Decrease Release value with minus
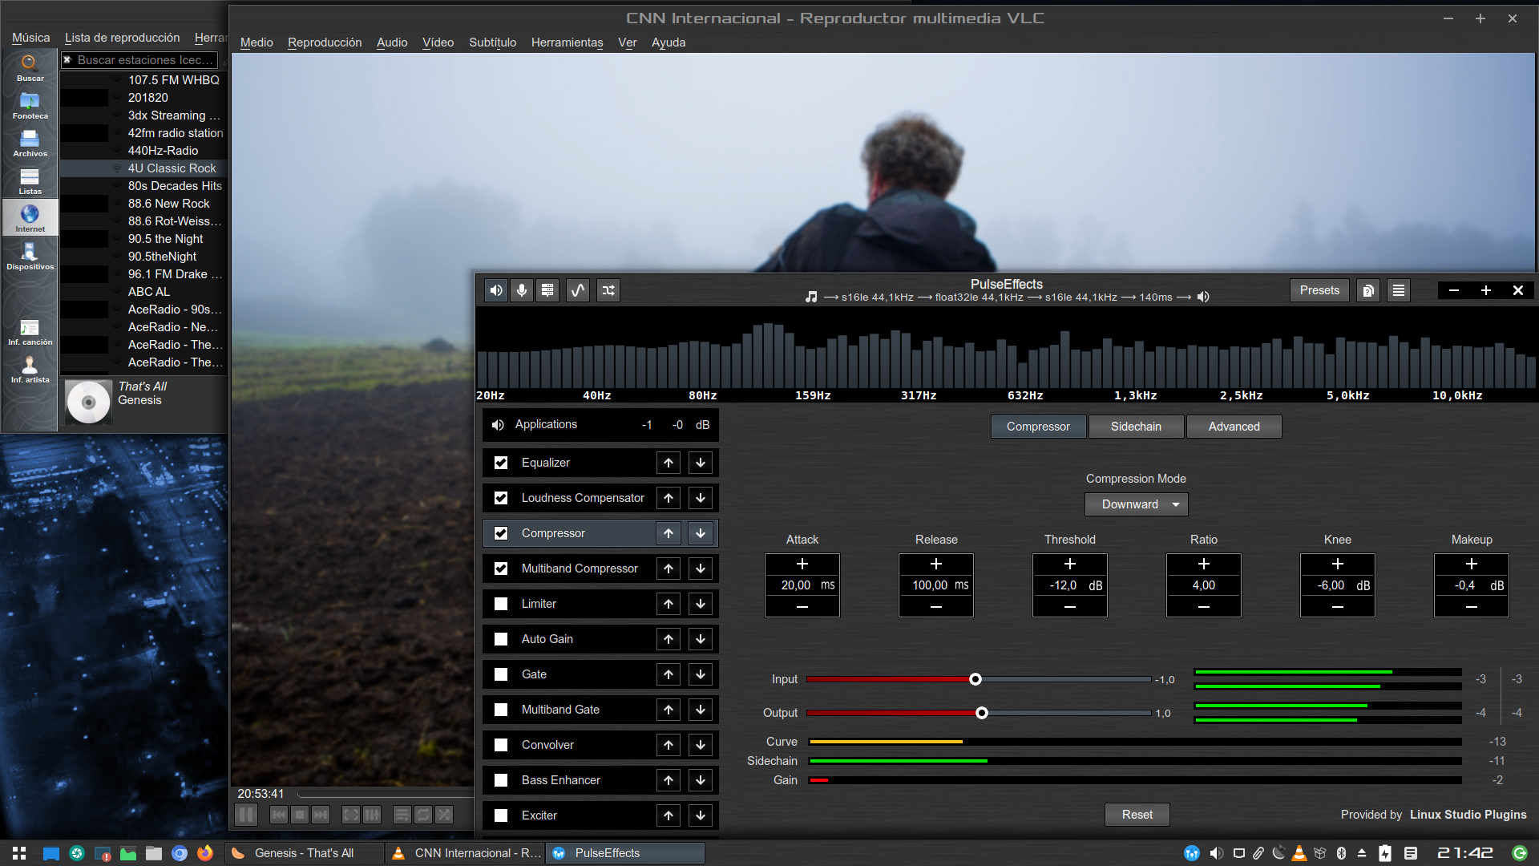Viewport: 1539px width, 866px height. [x=936, y=607]
